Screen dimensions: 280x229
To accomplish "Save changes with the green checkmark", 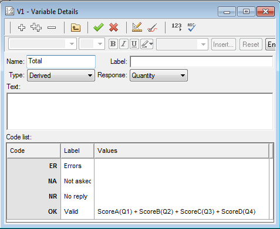I will [99, 28].
